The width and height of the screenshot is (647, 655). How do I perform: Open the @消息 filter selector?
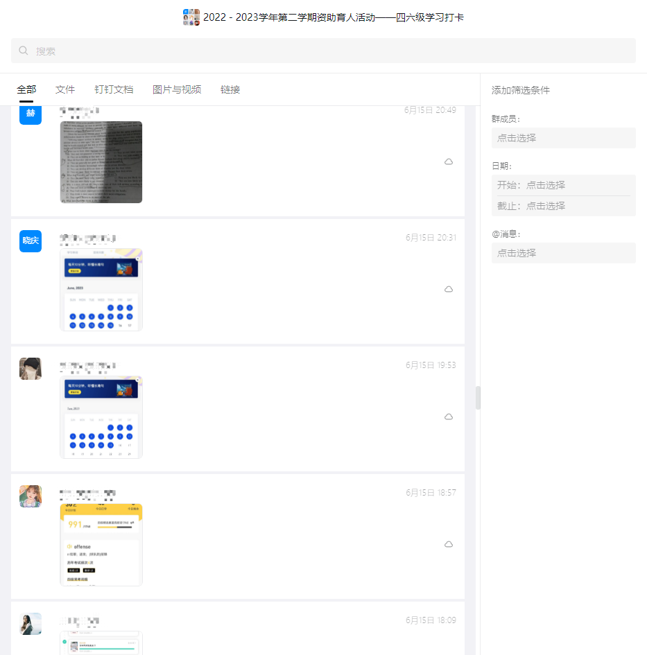[563, 253]
